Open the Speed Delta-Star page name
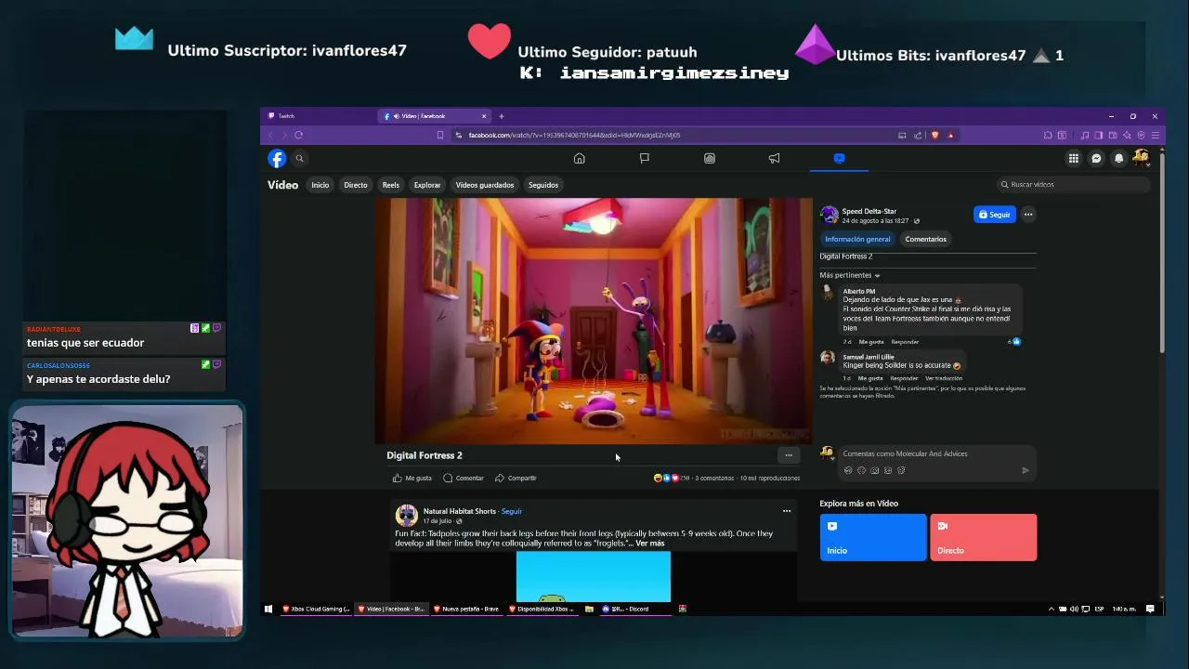1189x669 pixels. tap(869, 211)
